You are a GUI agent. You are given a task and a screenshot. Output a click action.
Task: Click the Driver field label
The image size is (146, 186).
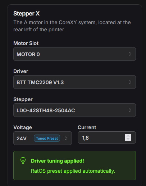(x=21, y=71)
